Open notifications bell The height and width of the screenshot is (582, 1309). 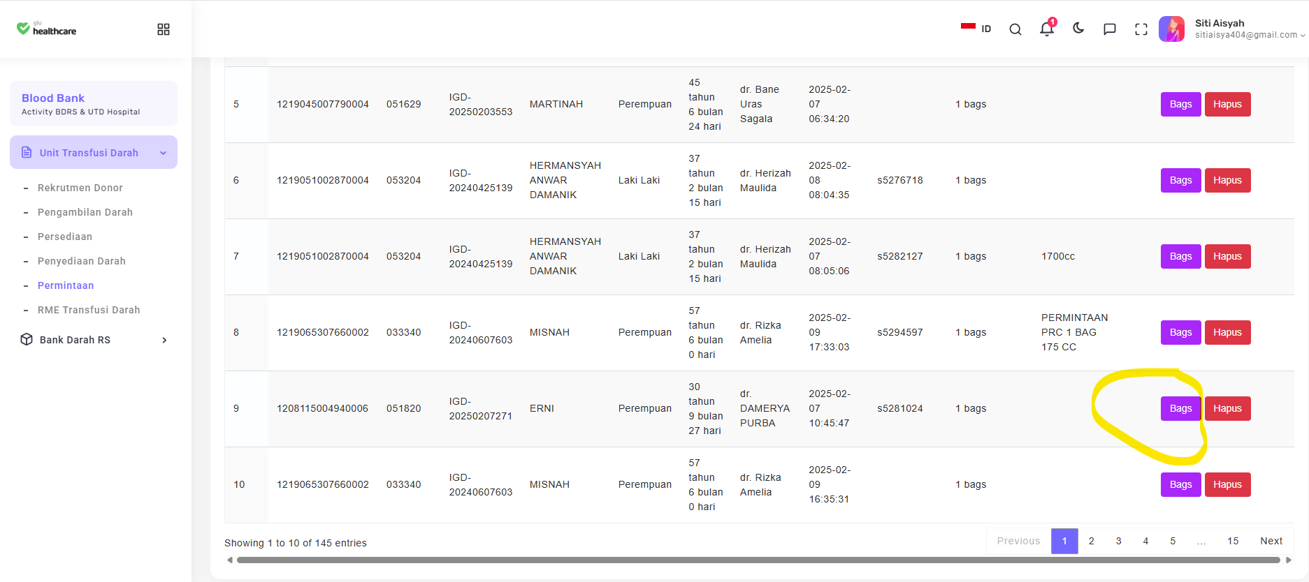(x=1047, y=29)
